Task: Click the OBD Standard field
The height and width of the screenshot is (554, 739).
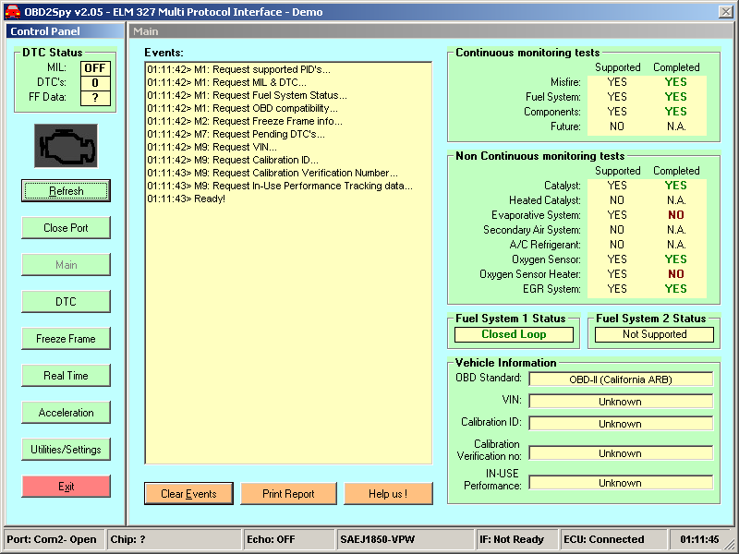Action: [x=621, y=379]
